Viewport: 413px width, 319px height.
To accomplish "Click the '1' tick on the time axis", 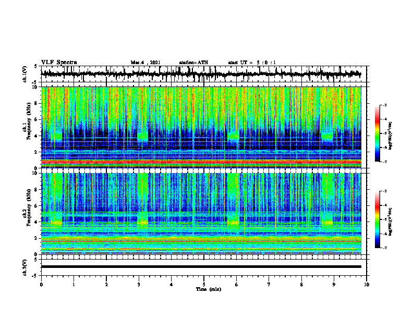I will click(x=74, y=285).
